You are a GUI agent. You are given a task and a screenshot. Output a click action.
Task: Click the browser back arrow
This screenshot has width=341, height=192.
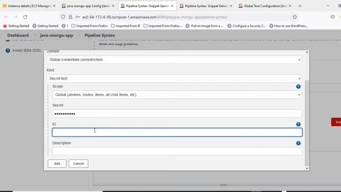[6, 17]
